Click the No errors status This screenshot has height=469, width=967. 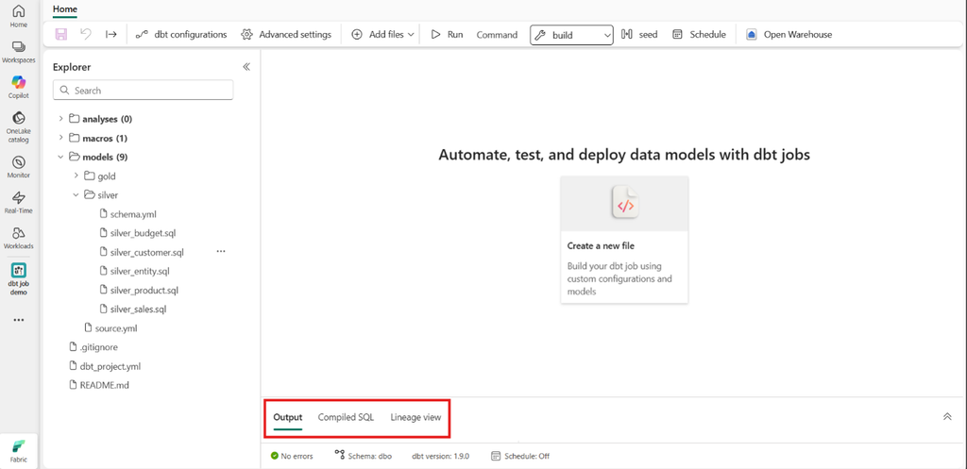(292, 457)
